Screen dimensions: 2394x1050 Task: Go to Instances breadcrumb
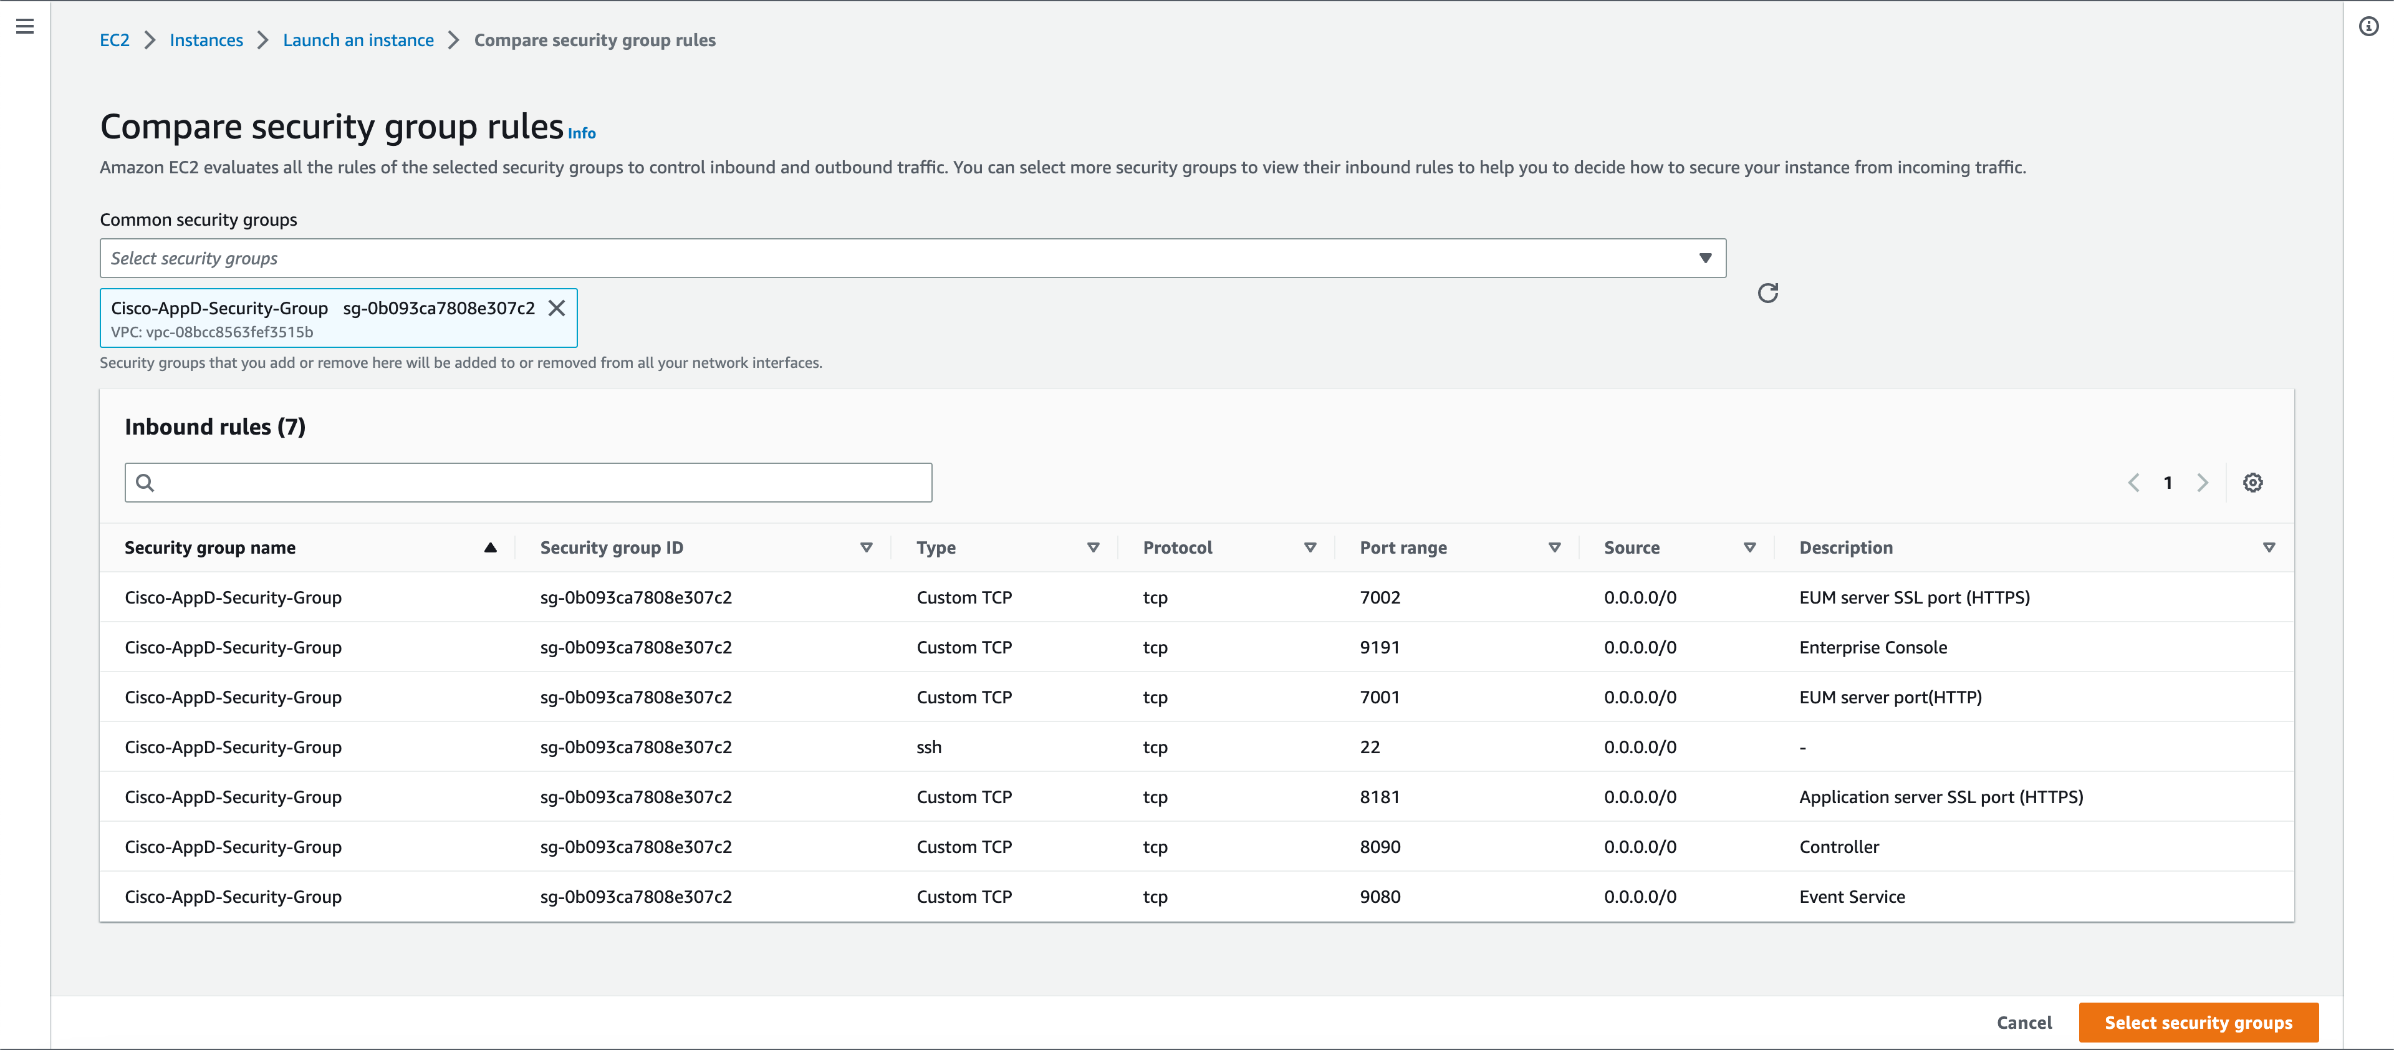(206, 40)
